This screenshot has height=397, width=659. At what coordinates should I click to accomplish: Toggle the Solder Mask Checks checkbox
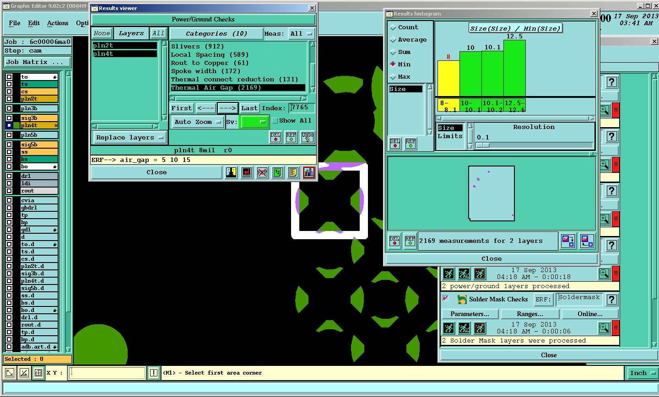[x=446, y=298]
